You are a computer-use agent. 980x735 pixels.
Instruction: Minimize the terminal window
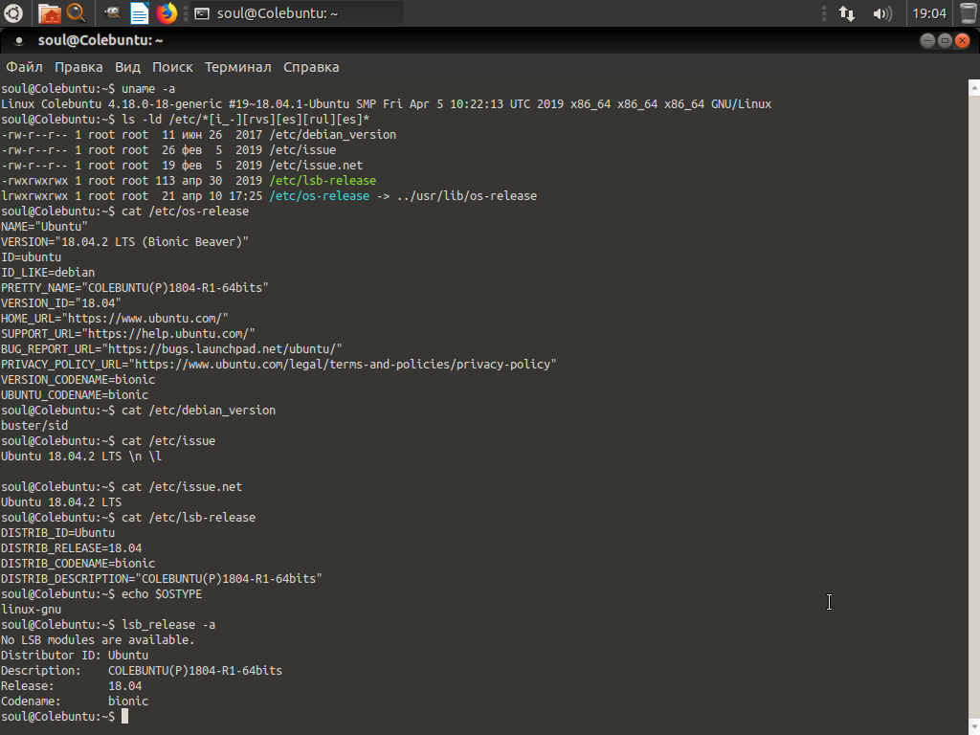928,40
